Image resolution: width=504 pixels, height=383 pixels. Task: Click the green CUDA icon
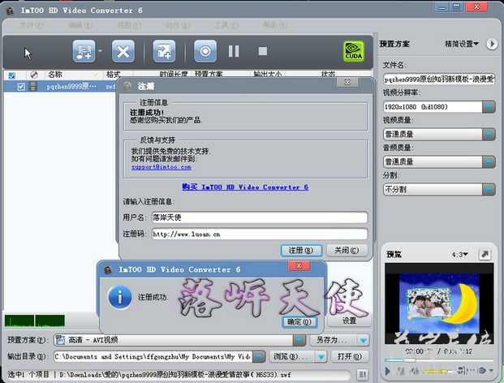coord(354,51)
